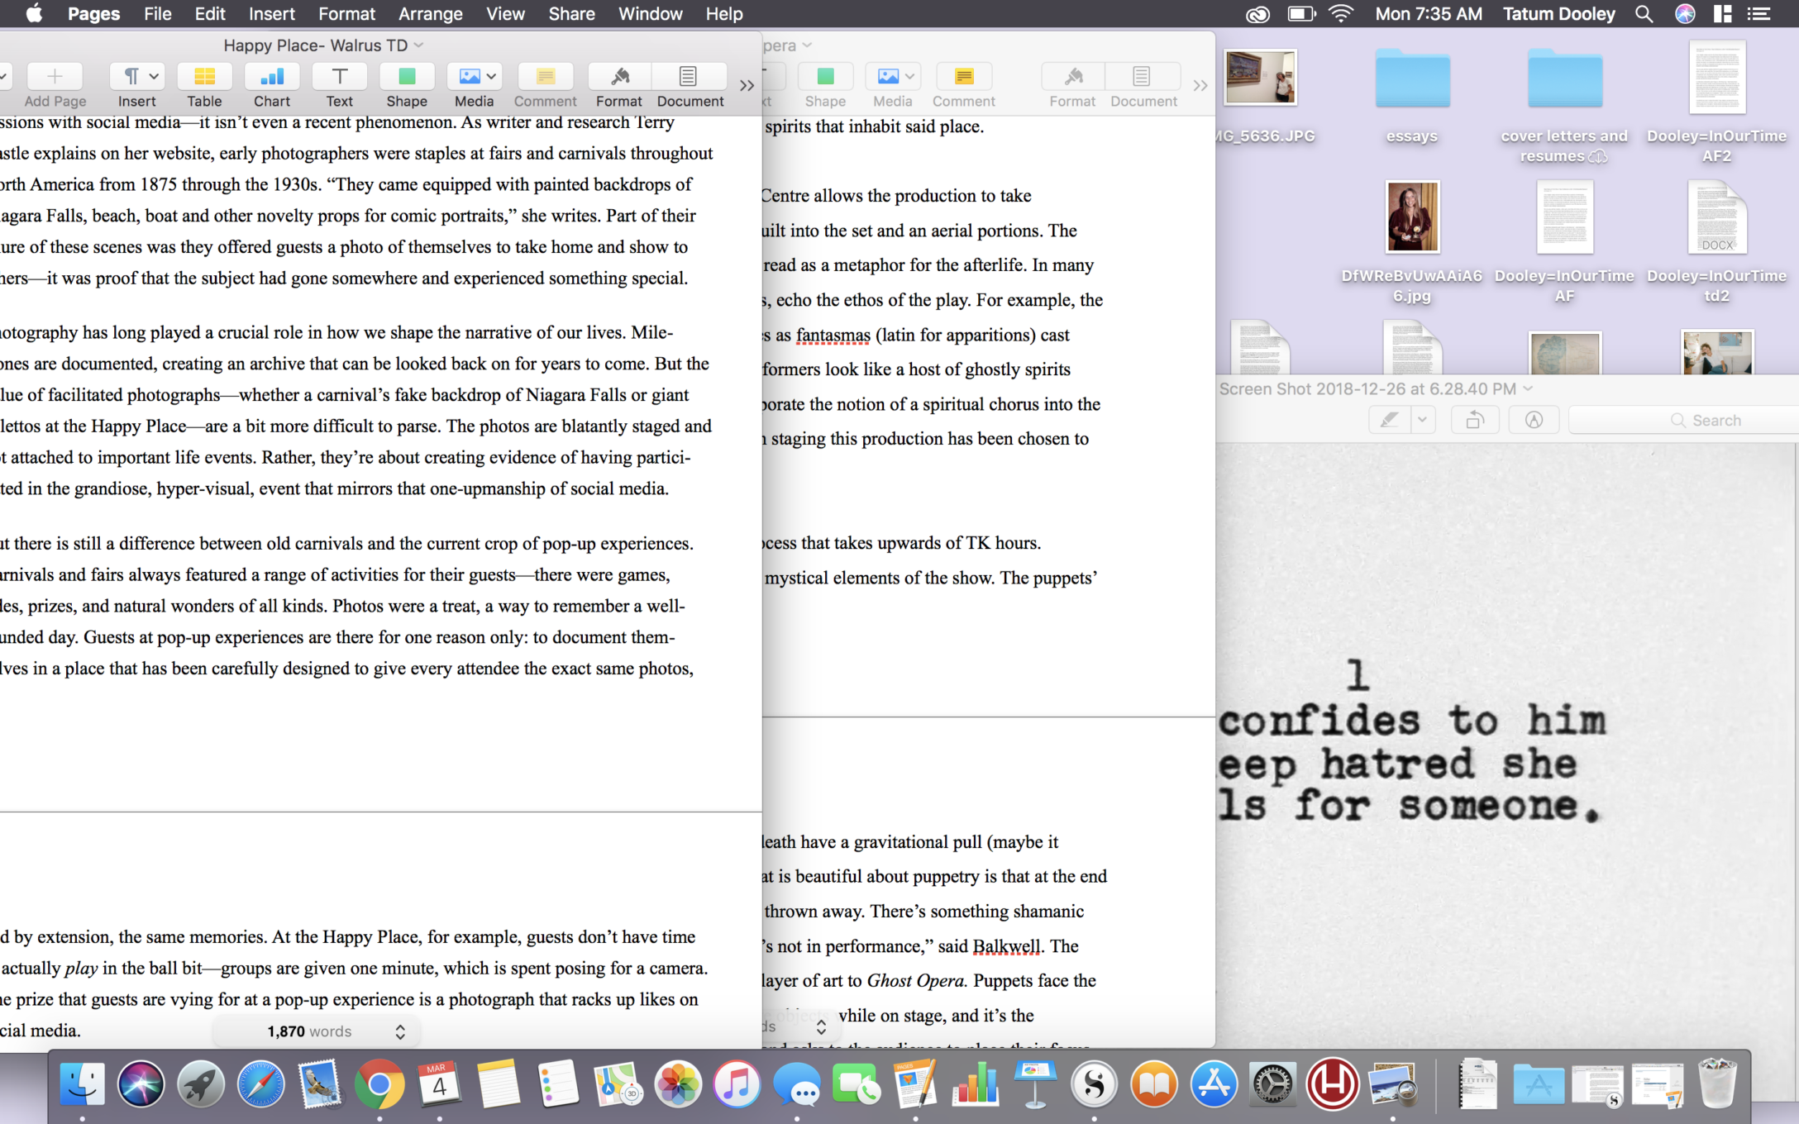Image resolution: width=1799 pixels, height=1124 pixels.
Task: Show hidden toolbar items with double chevron
Action: pos(747,85)
